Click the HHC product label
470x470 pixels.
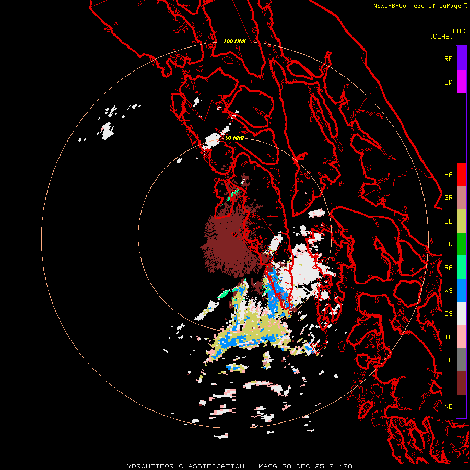pos(459,31)
